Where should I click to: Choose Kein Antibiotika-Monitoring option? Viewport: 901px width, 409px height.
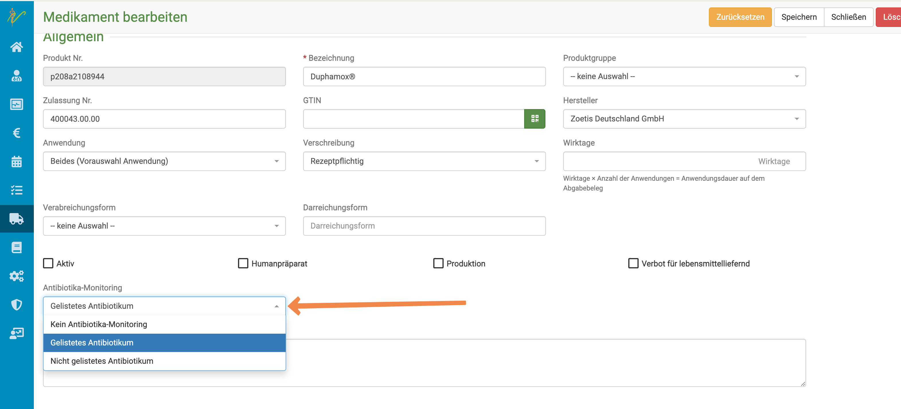click(x=164, y=324)
